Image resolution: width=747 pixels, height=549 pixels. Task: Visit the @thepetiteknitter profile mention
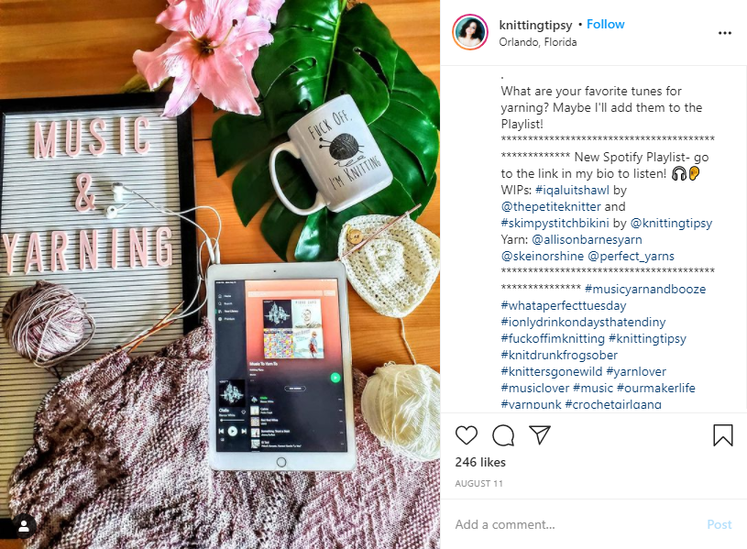551,207
